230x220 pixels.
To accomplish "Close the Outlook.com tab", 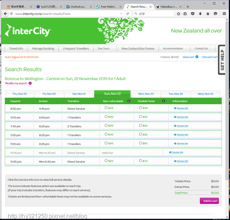I will tap(91, 7).
